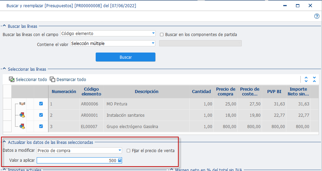The image size is (322, 171).
Task: Sort by the Descripción column header
Action: click(x=147, y=92)
